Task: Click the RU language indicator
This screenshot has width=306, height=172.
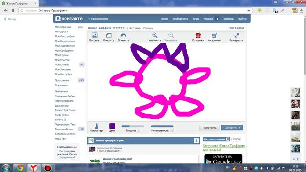Action: tap(228, 168)
